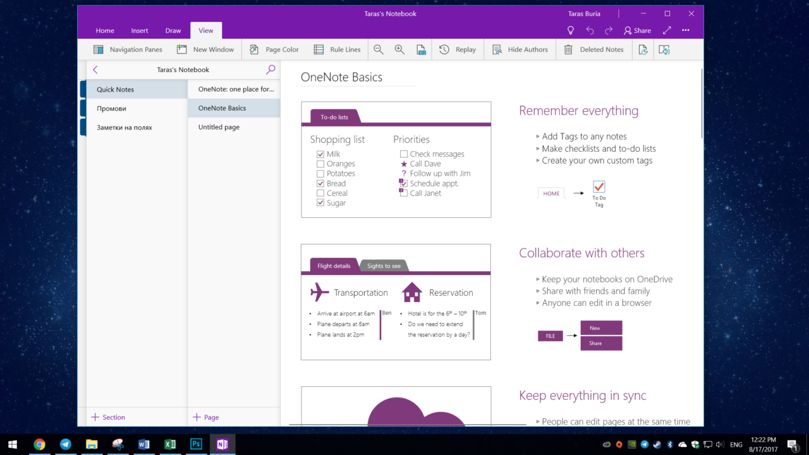Open File Explorer from the taskbar
The image size is (809, 455).
[x=92, y=444]
